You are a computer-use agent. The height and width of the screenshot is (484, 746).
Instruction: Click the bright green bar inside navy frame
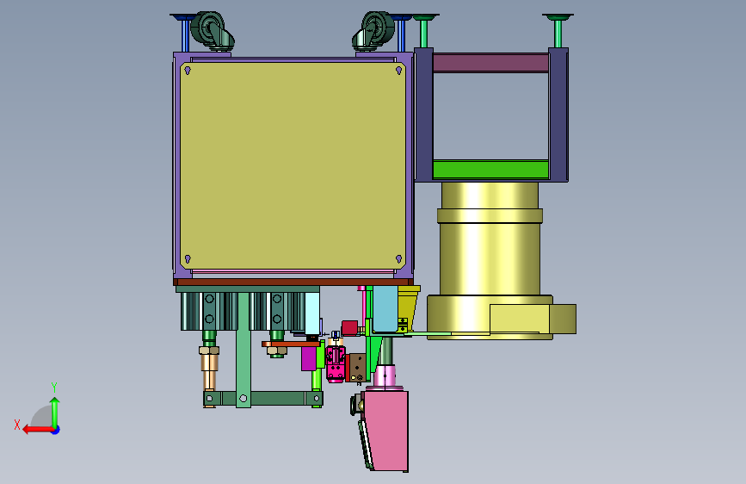click(490, 170)
